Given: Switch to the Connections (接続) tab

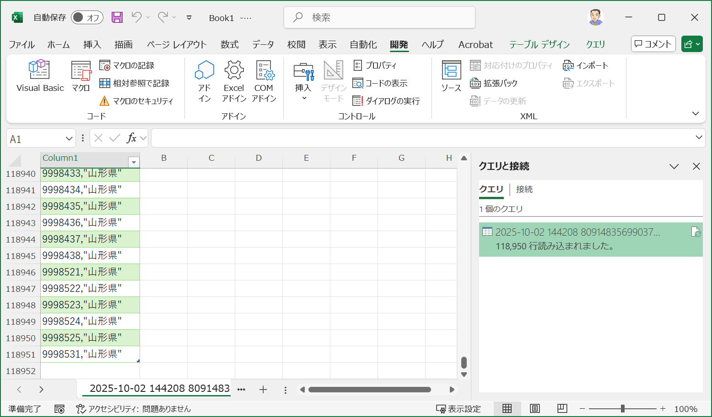Looking at the screenshot, I should coord(524,189).
